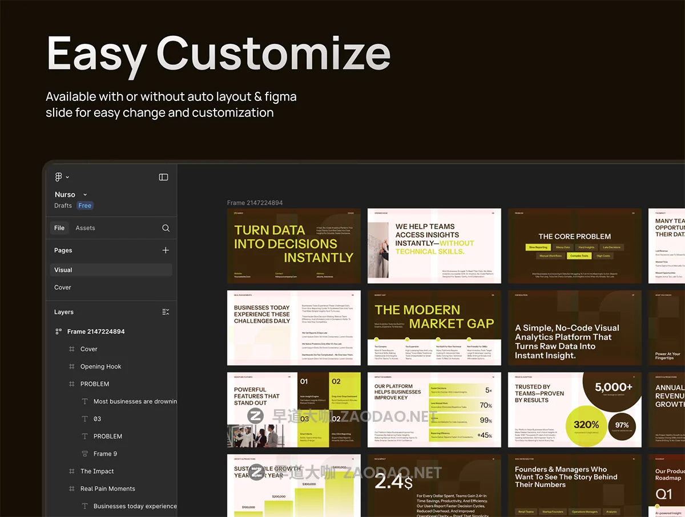The width and height of the screenshot is (685, 517).
Task: Collapse all layers icon in Layers header
Action: tap(166, 312)
